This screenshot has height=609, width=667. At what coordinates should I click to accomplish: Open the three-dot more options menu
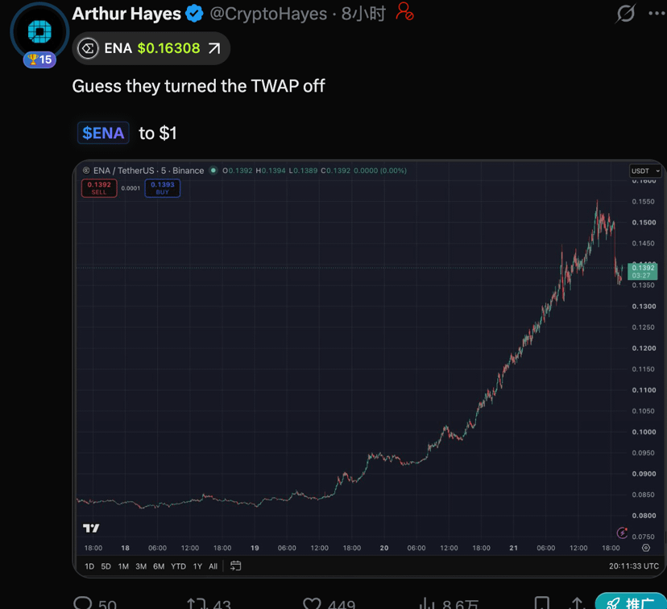pos(657,14)
